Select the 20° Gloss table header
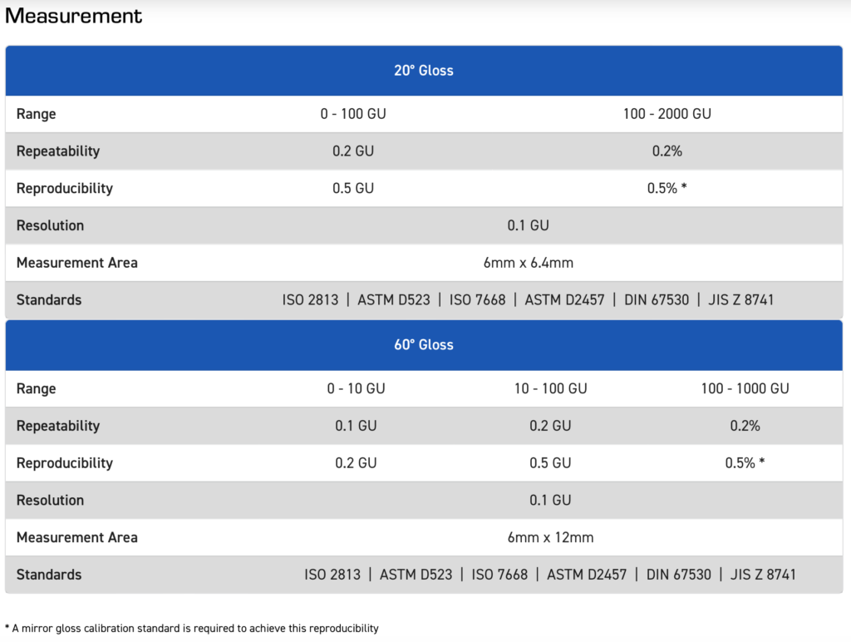 coord(424,71)
